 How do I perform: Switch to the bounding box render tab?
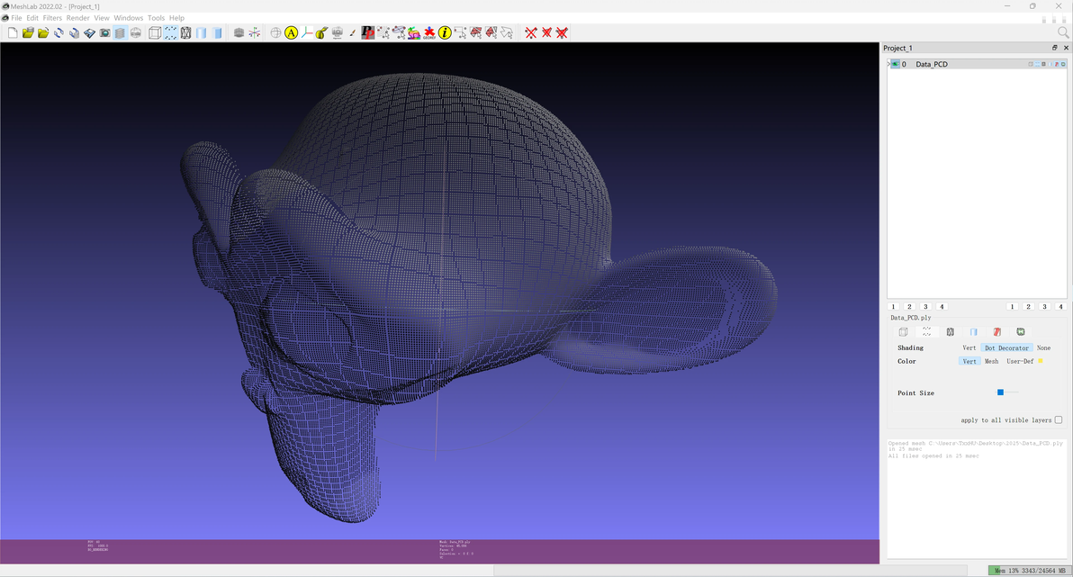coord(903,332)
